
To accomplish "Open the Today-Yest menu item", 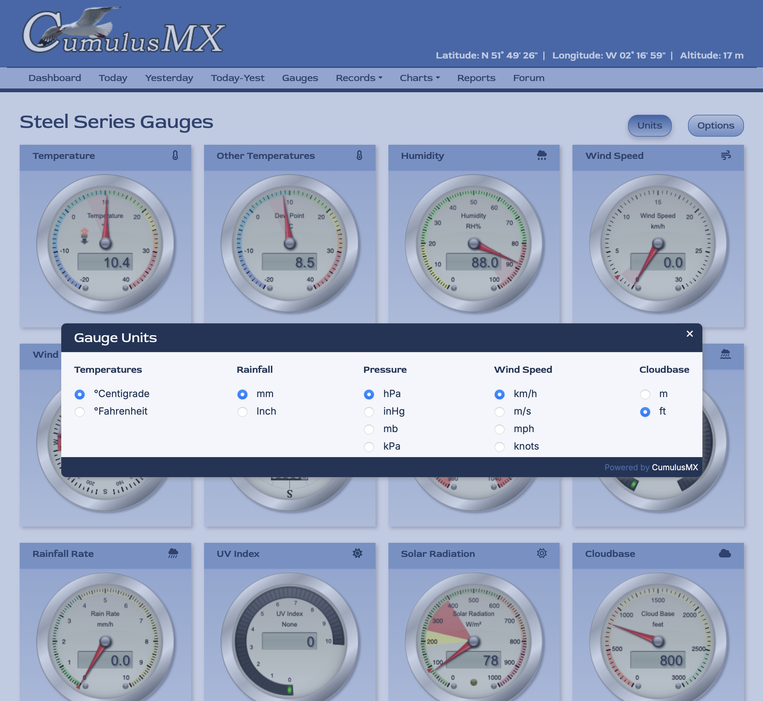I will [237, 78].
